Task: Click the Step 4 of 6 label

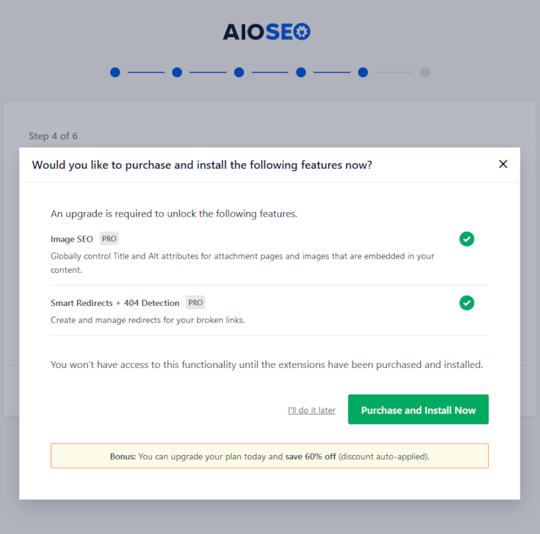Action: (x=53, y=136)
